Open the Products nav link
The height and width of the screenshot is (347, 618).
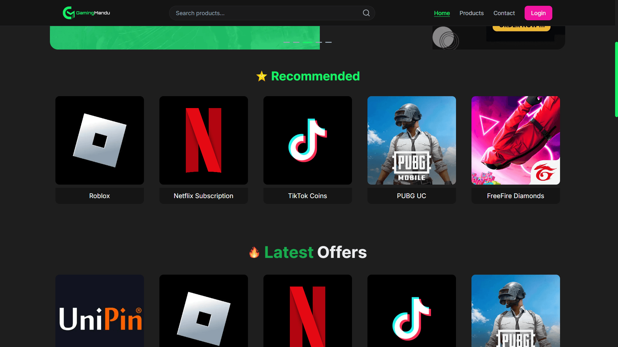[471, 13]
